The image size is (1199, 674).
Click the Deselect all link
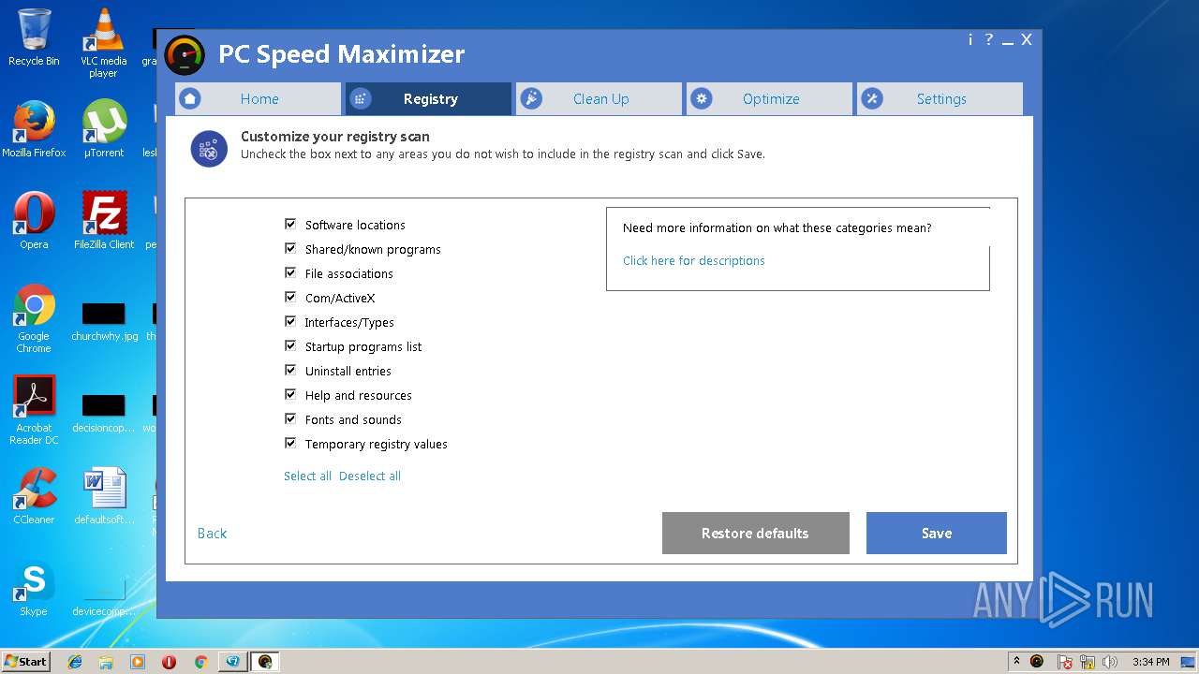click(370, 476)
